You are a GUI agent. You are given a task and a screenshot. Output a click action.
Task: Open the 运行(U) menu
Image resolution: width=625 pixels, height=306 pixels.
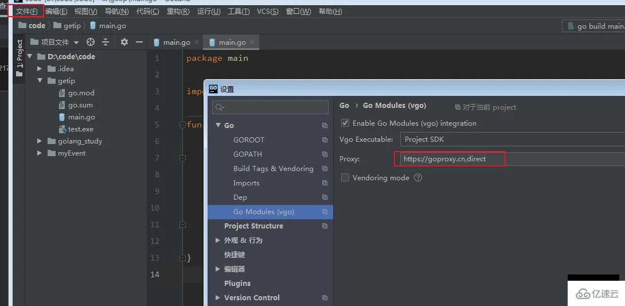(209, 11)
